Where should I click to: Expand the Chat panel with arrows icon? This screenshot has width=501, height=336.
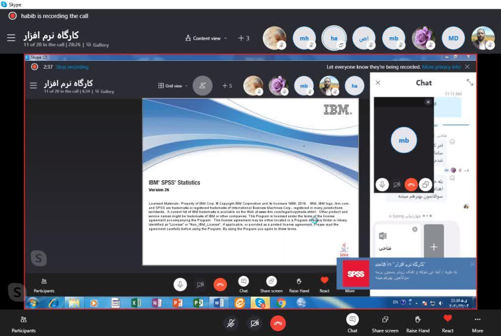point(470,82)
